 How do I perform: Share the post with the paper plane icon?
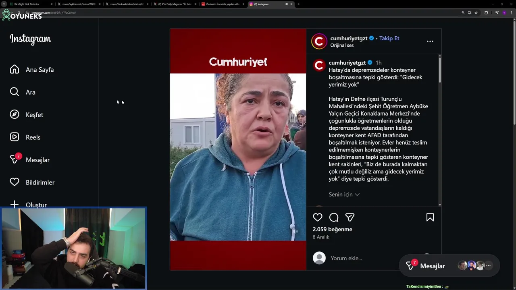pyautogui.click(x=350, y=217)
